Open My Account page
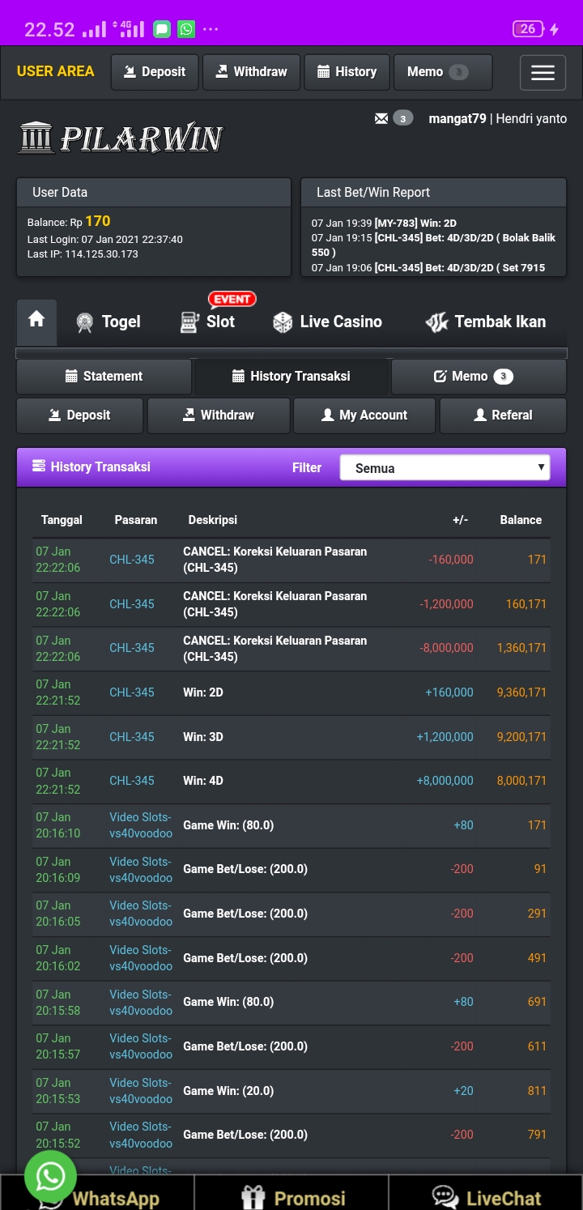 pos(364,415)
